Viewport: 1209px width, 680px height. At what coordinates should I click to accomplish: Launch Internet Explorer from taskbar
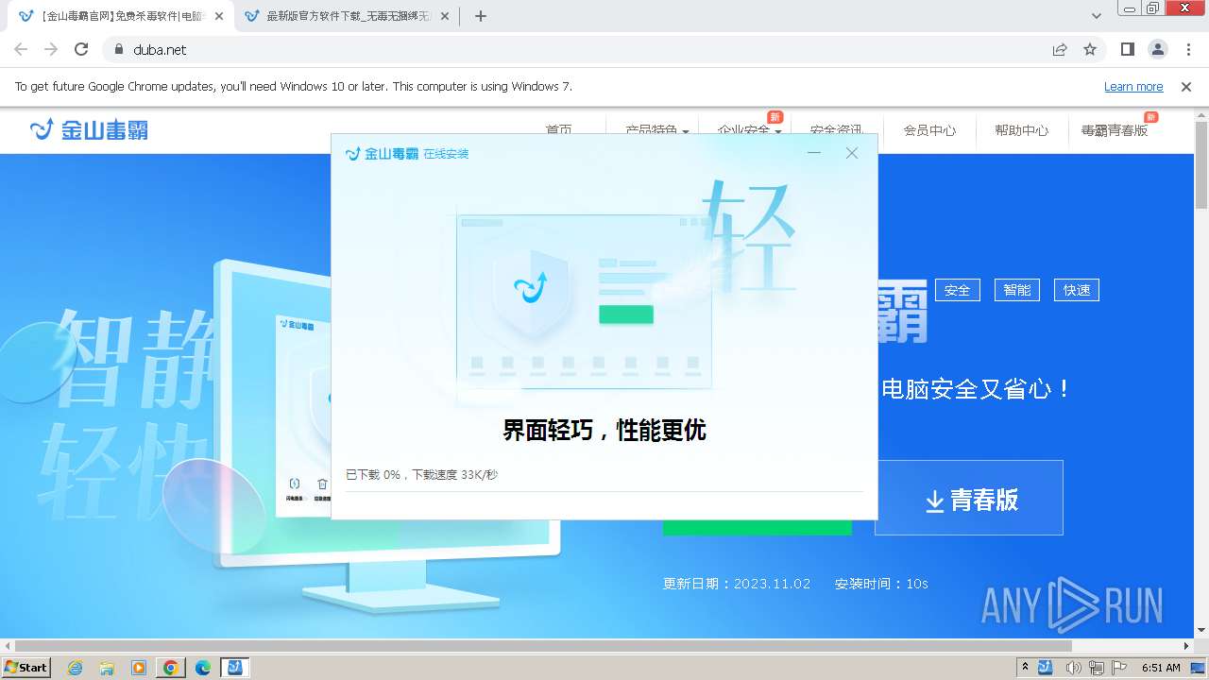[76, 668]
